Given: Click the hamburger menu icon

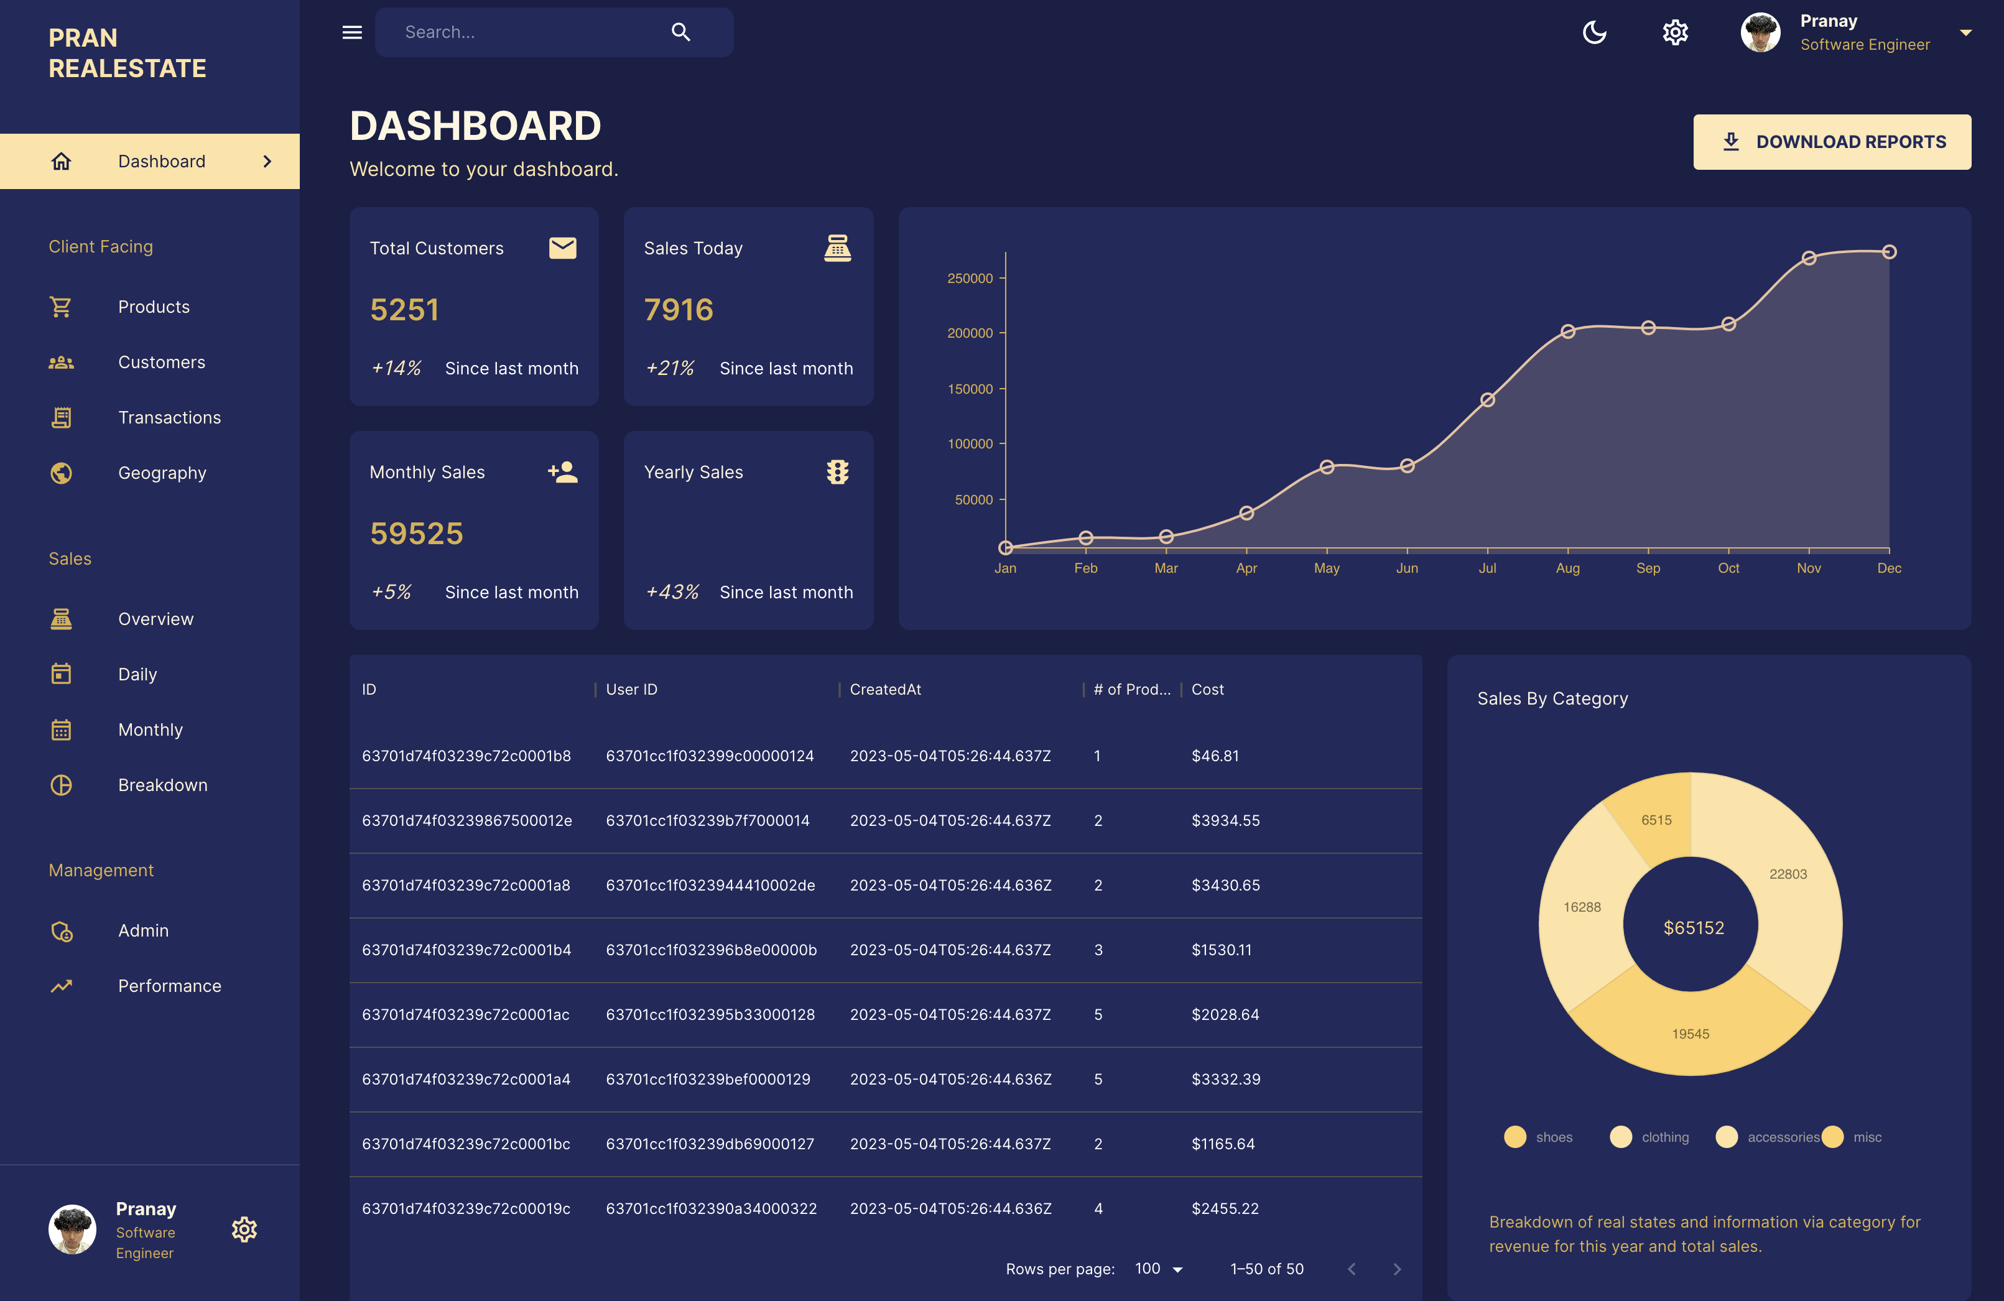Looking at the screenshot, I should click(x=352, y=32).
